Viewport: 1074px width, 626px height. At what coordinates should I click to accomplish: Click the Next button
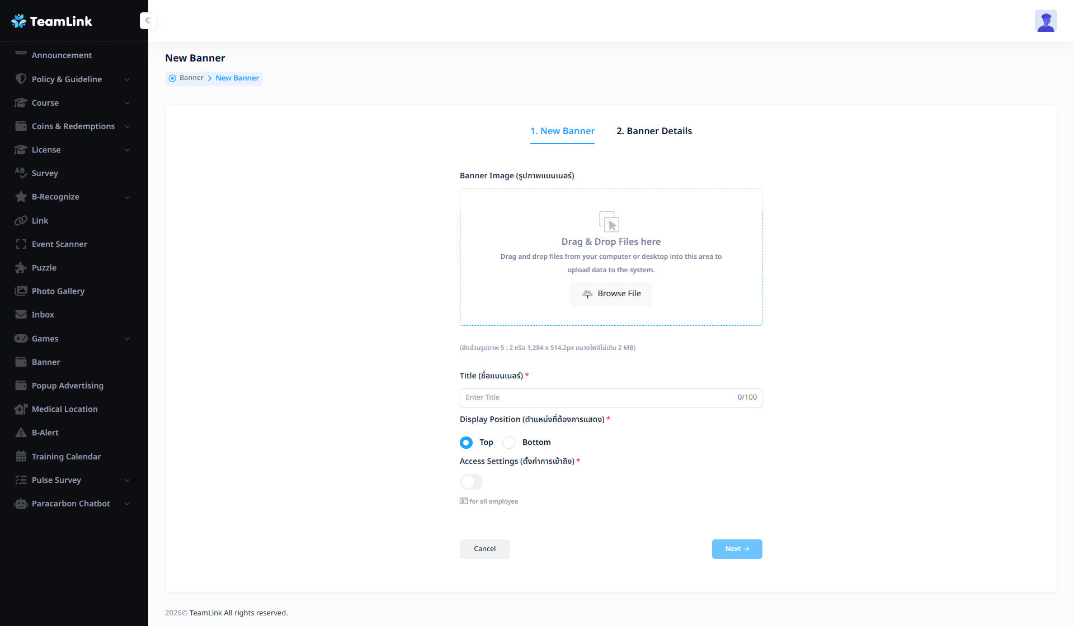(736, 549)
